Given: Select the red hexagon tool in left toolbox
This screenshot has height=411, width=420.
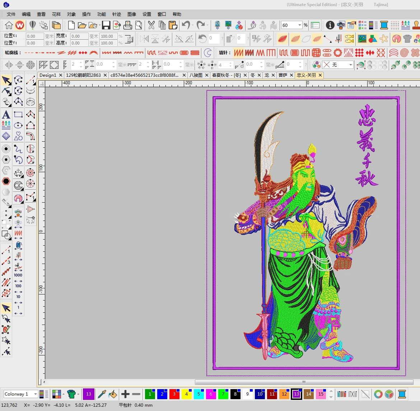Looking at the screenshot, I should point(6,181).
